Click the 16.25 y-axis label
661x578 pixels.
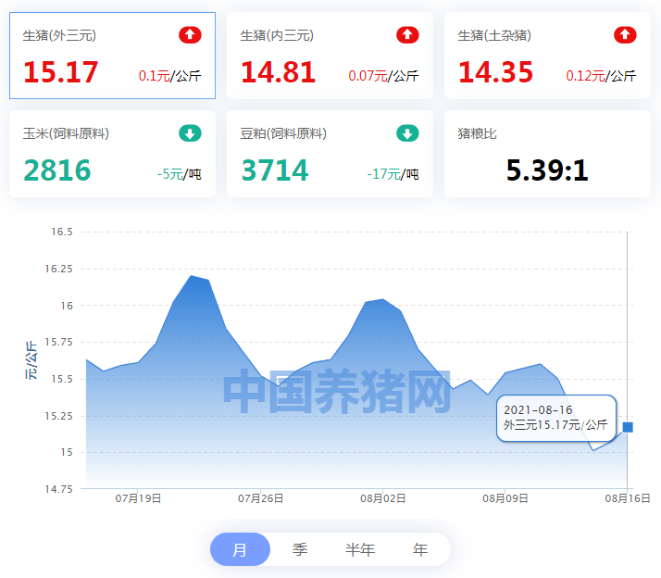58,269
